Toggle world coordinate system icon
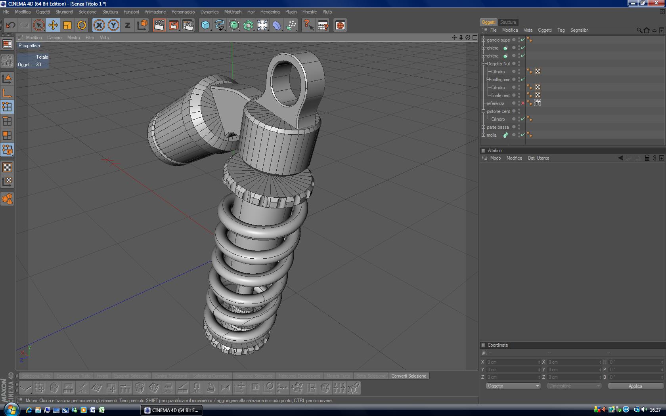 point(142,25)
